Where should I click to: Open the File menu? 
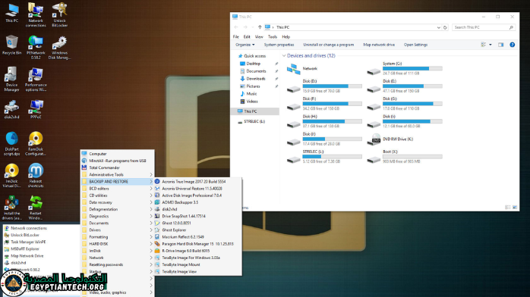[236, 36]
